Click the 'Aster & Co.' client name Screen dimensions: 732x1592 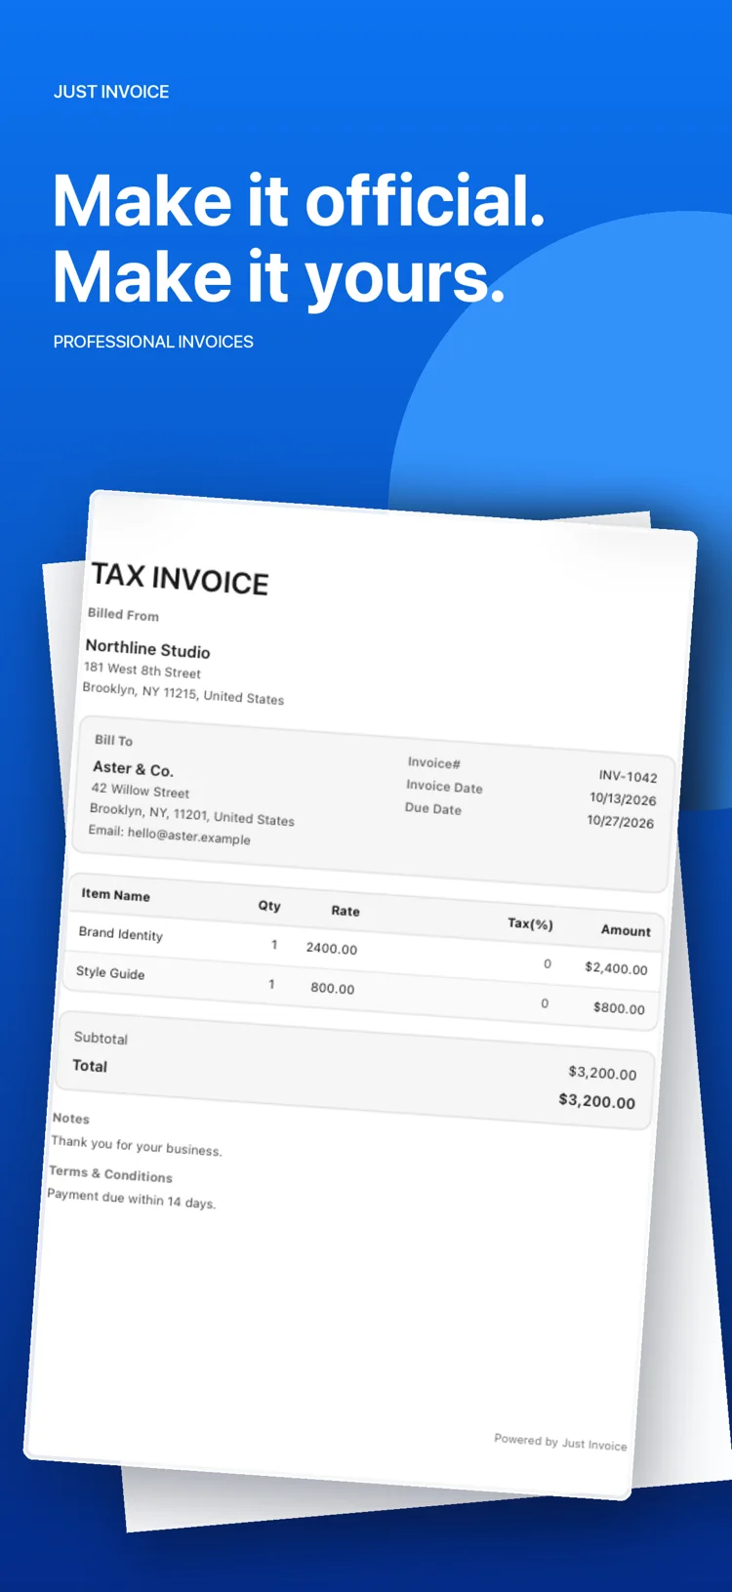(133, 769)
